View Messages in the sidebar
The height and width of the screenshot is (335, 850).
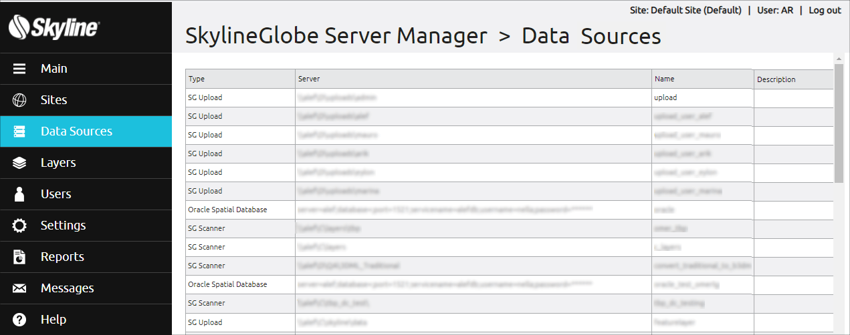click(x=86, y=288)
